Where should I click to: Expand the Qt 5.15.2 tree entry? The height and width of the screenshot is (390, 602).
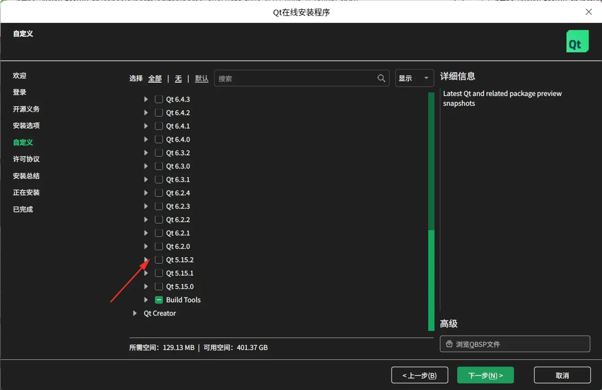tap(146, 260)
